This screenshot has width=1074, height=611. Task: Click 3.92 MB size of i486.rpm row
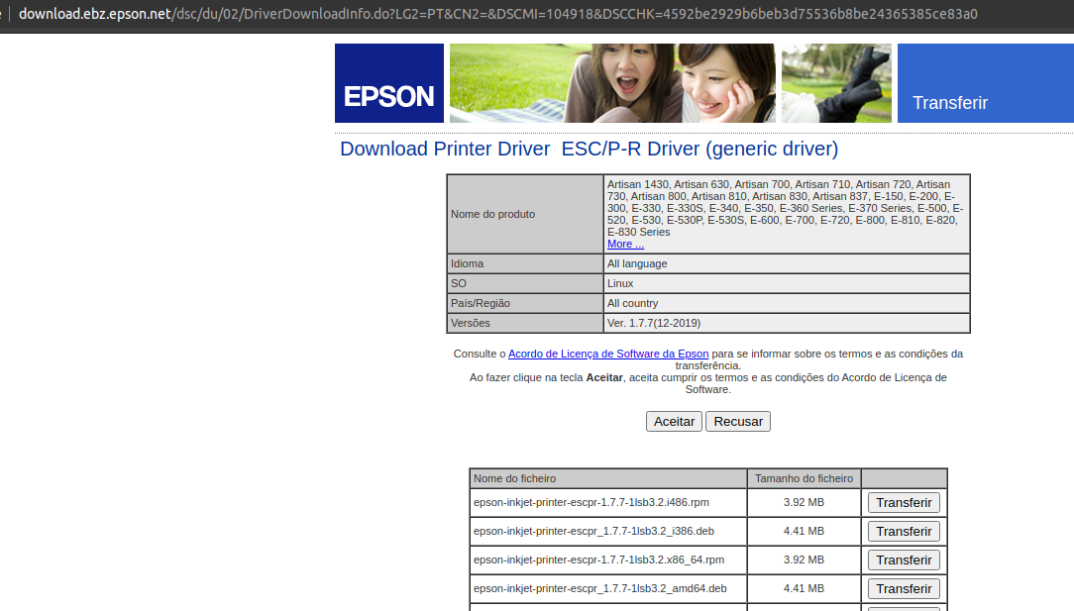[805, 502]
